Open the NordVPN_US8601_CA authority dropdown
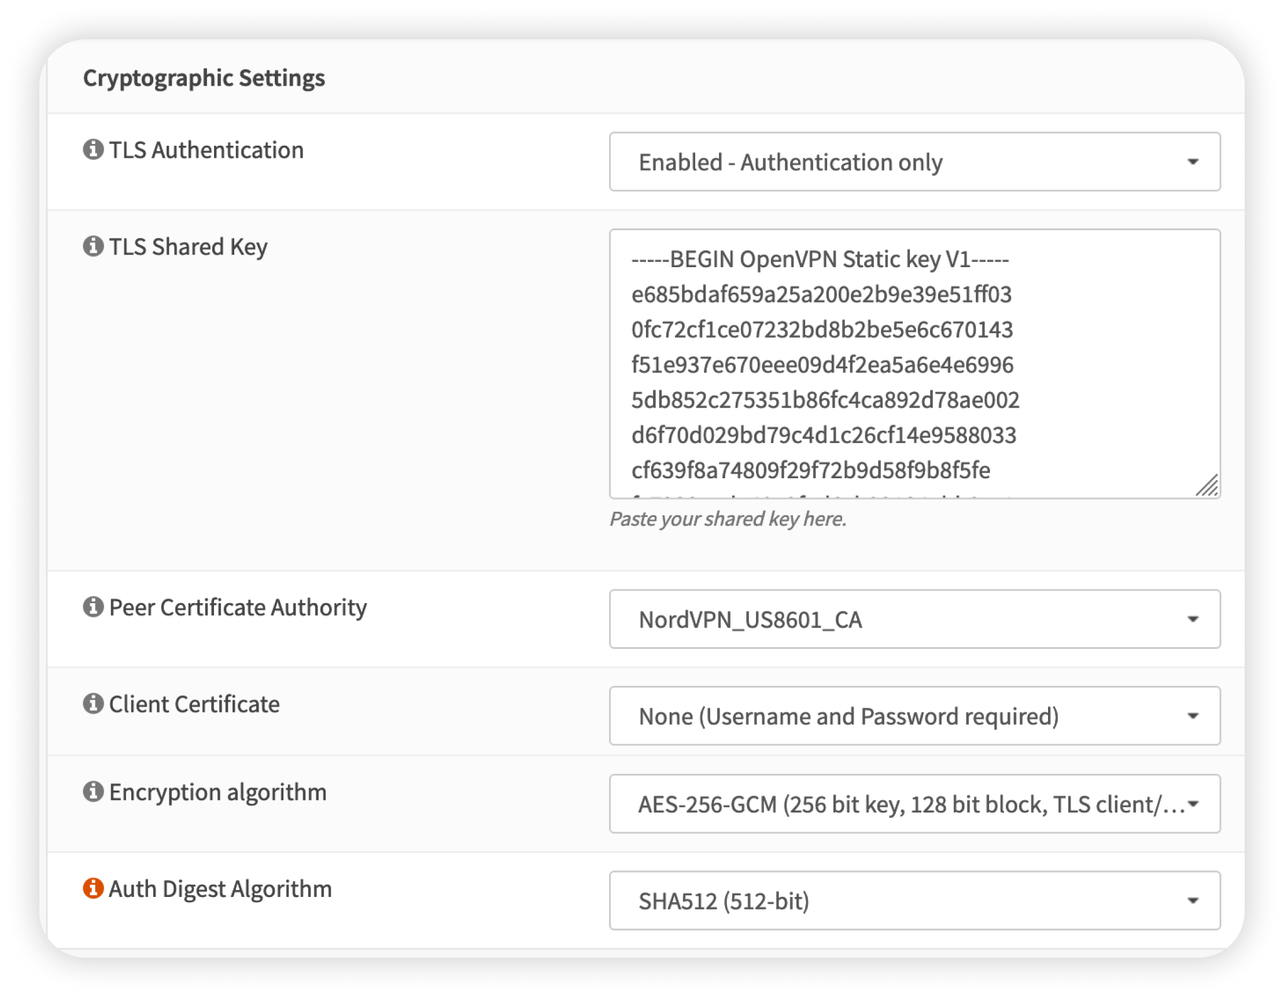The height and width of the screenshot is (997, 1284). tap(914, 619)
